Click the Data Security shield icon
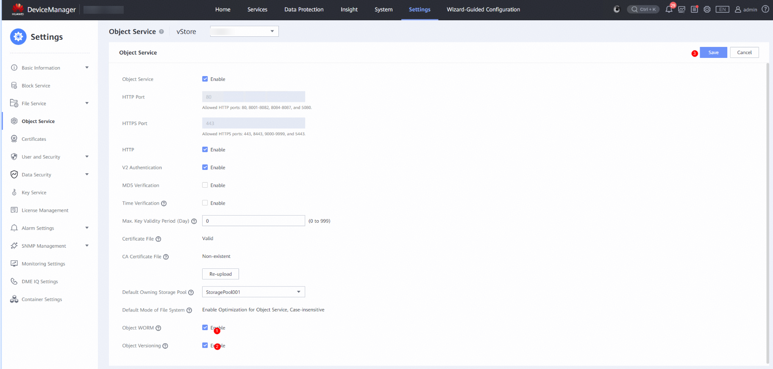The height and width of the screenshot is (369, 773). [x=14, y=174]
